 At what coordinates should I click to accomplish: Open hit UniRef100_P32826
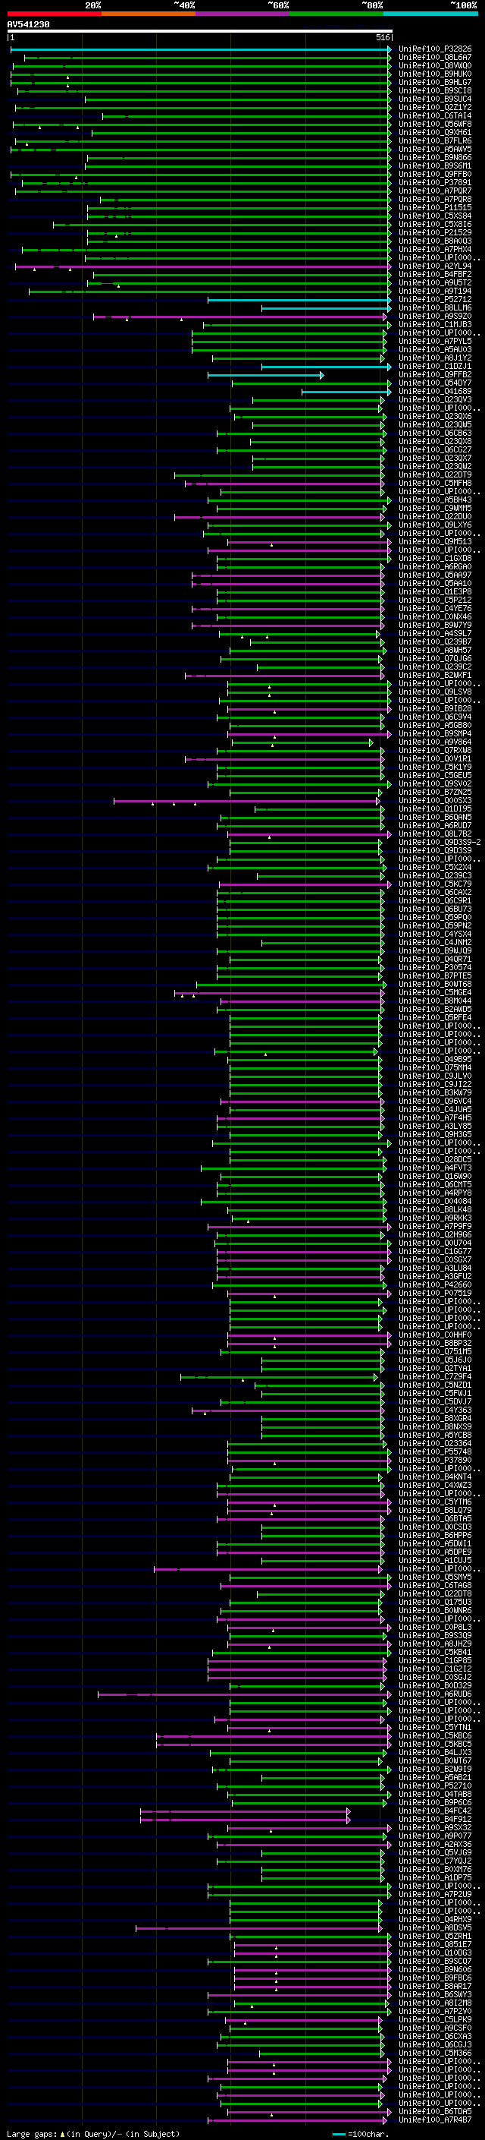435,49
